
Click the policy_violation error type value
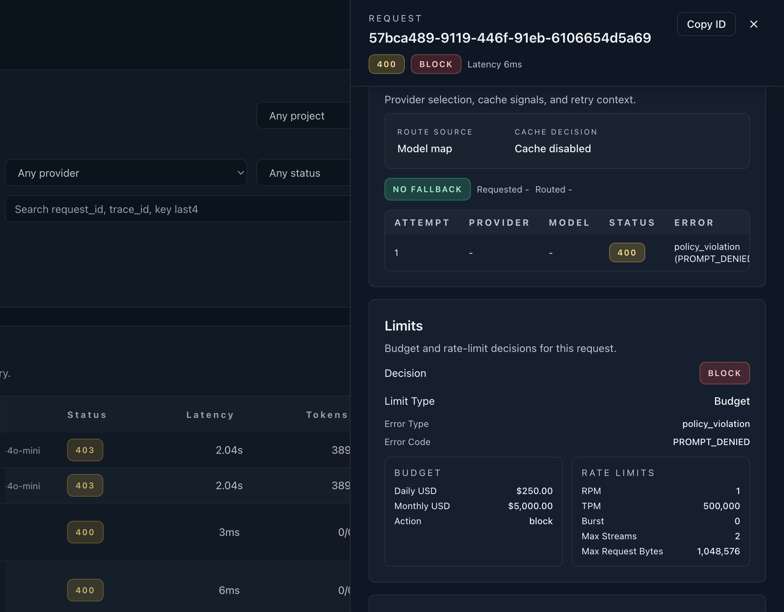pos(715,424)
